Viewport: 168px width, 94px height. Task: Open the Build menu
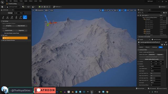[26, 1]
